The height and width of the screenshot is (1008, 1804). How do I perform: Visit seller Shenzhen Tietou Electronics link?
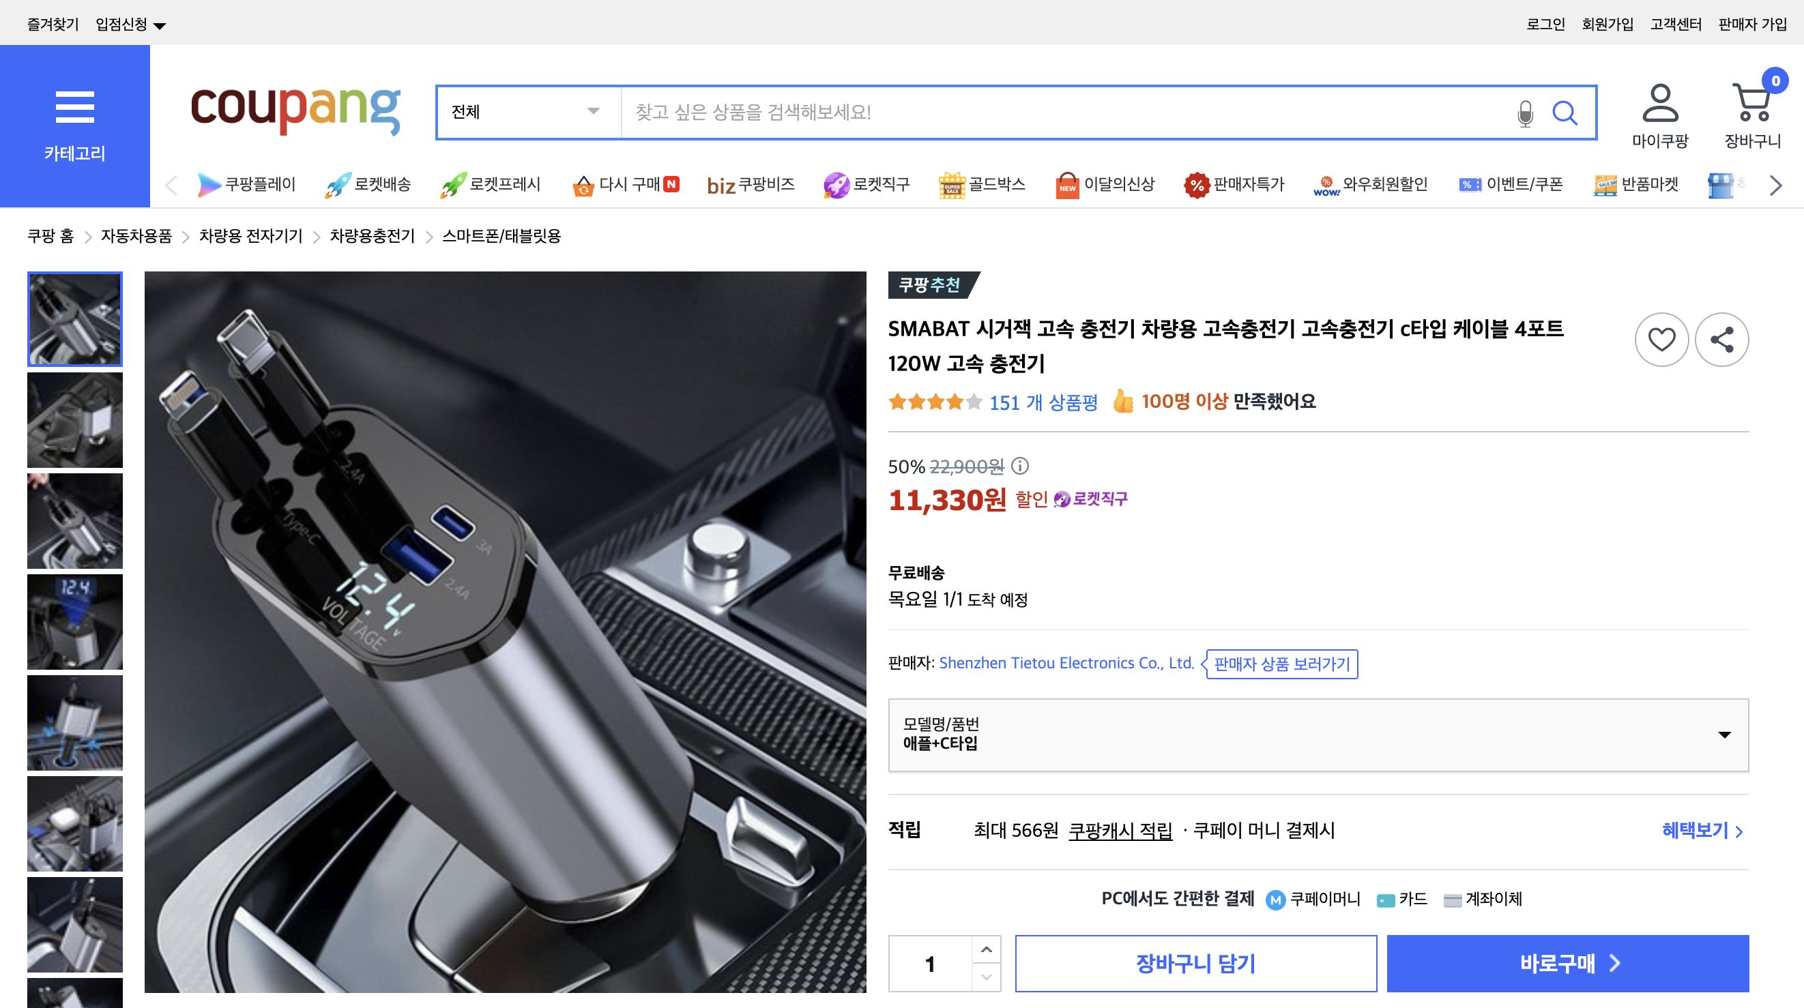[x=1068, y=662]
